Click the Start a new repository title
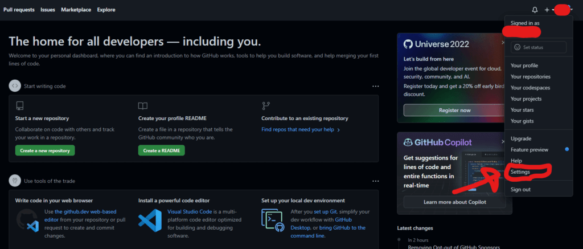This screenshot has width=583, height=249. click(42, 119)
